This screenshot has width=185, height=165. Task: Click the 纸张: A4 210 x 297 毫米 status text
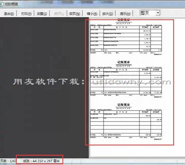(42, 161)
